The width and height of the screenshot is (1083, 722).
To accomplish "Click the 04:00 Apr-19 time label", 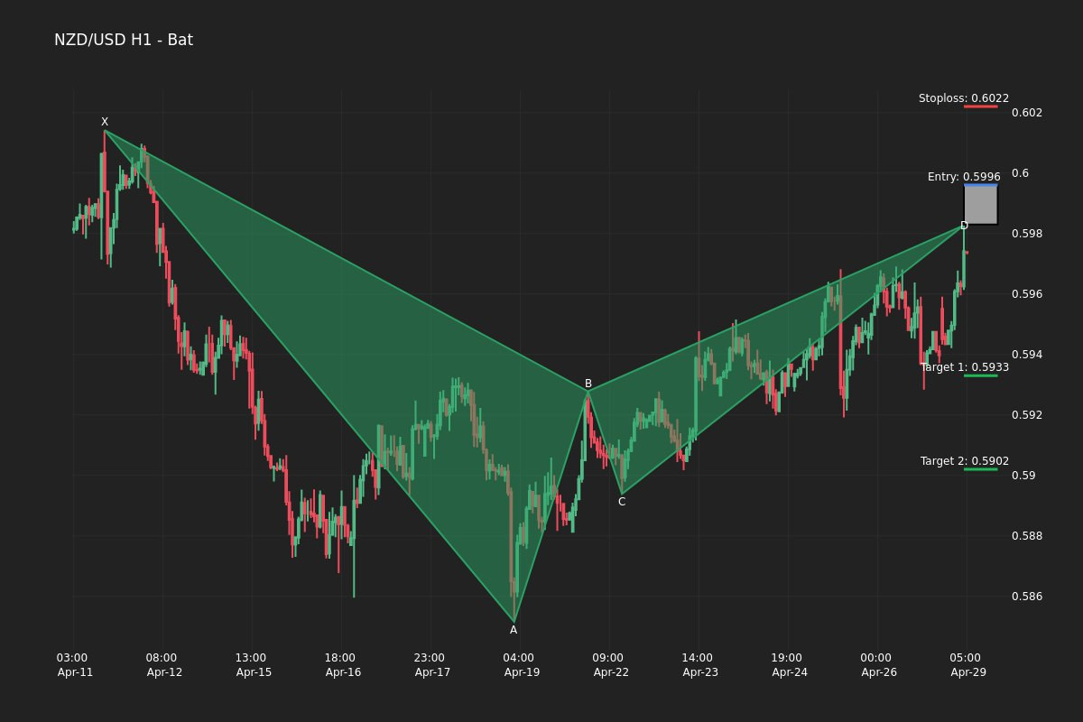I will [520, 665].
